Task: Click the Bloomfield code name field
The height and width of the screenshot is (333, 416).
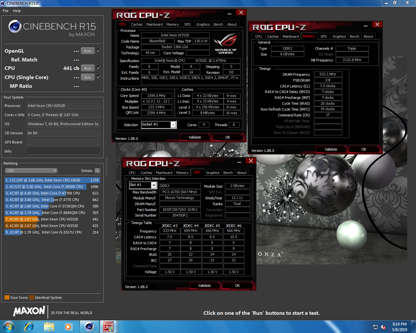Action: coord(157,41)
